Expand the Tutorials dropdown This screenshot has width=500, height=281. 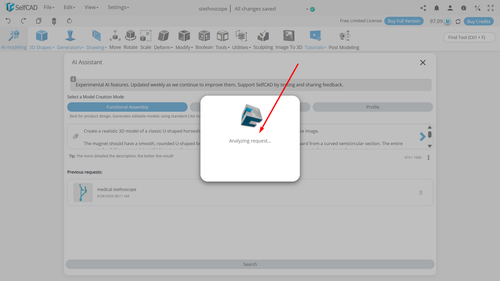tap(315, 40)
